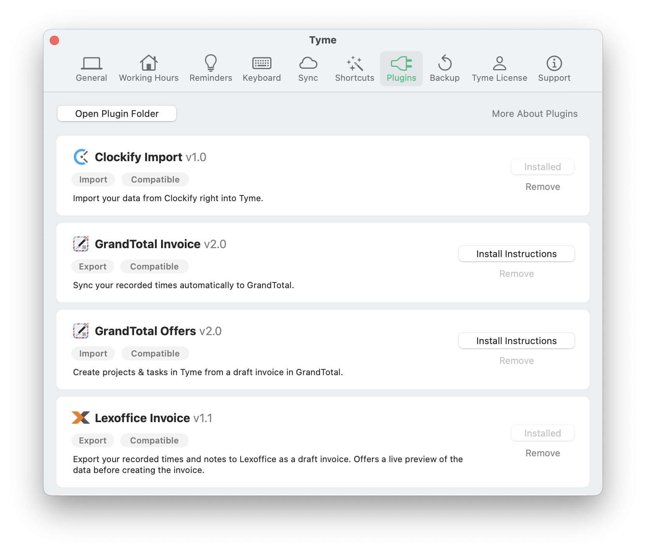This screenshot has height=553, width=646.
Task: Click Compatible tag on Lexoffice Invoice
Action: click(x=155, y=440)
